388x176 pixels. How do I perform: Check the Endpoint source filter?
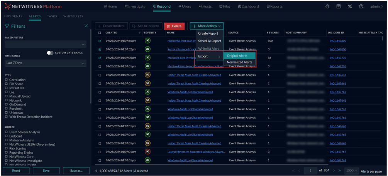point(6,136)
